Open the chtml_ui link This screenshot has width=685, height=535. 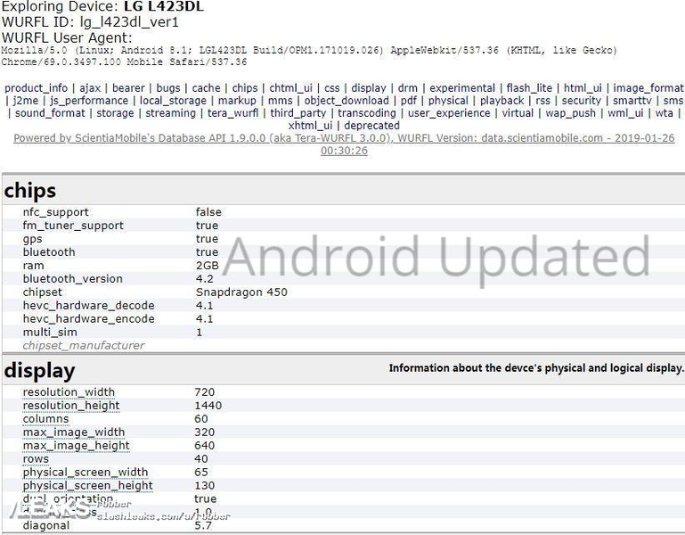tap(291, 88)
